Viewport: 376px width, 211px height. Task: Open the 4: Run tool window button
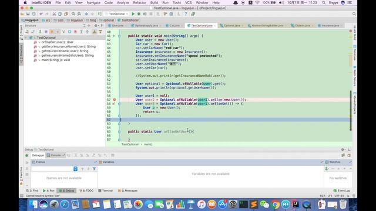click(49, 190)
